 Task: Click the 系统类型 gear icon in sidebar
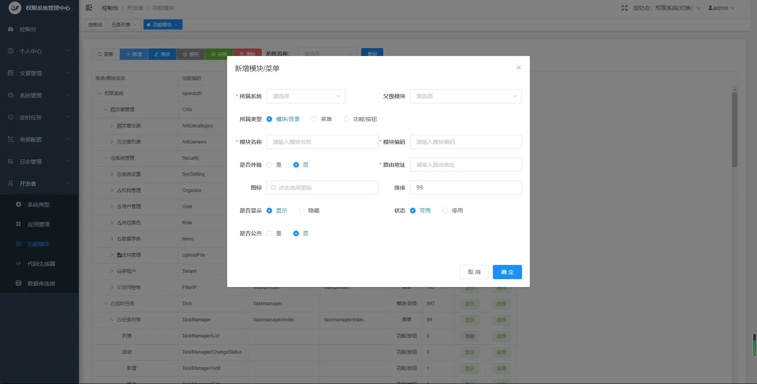19,204
